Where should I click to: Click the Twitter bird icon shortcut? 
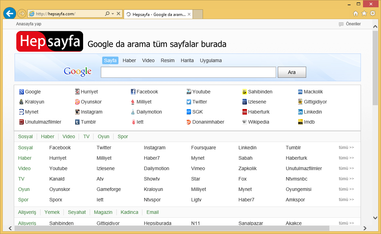click(x=188, y=102)
